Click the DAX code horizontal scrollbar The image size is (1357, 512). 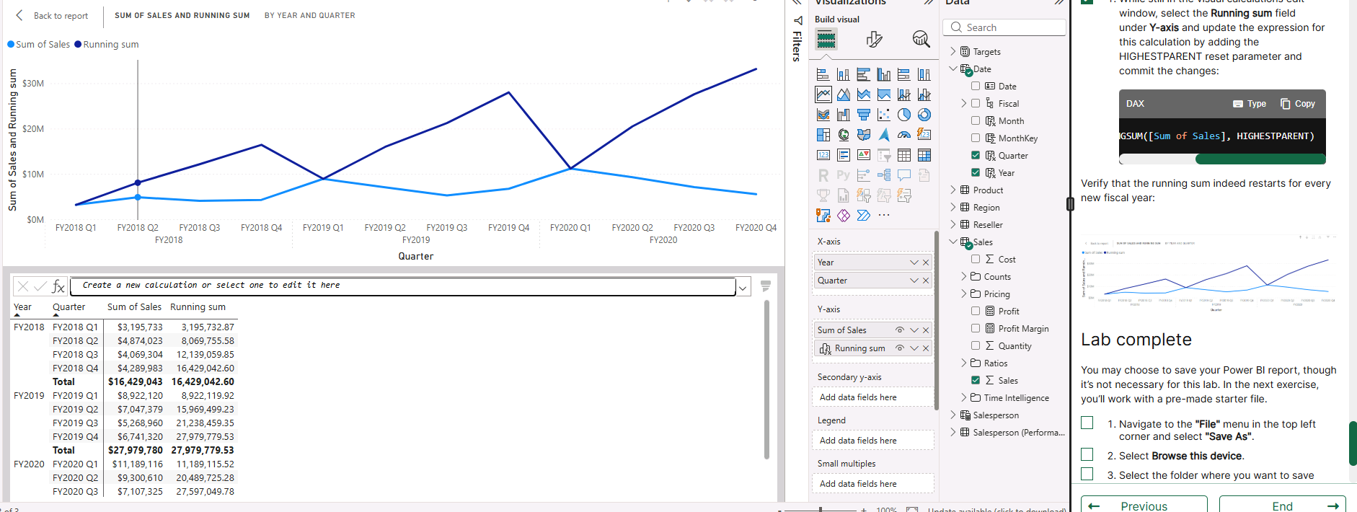1260,159
